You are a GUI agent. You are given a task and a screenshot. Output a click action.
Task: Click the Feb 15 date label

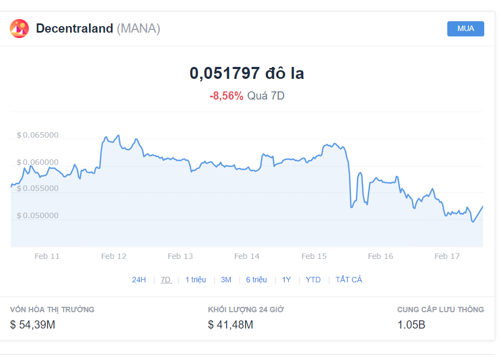(x=314, y=256)
